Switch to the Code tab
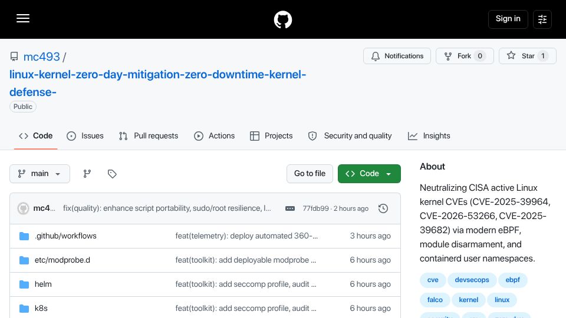Image resolution: width=566 pixels, height=318 pixels. [36, 136]
